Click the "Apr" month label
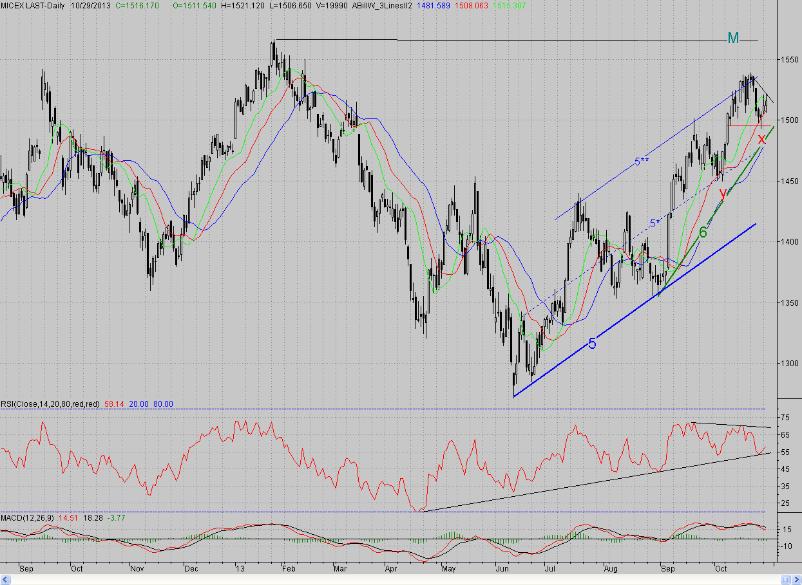Image resolution: width=802 pixels, height=585 pixels. (392, 569)
